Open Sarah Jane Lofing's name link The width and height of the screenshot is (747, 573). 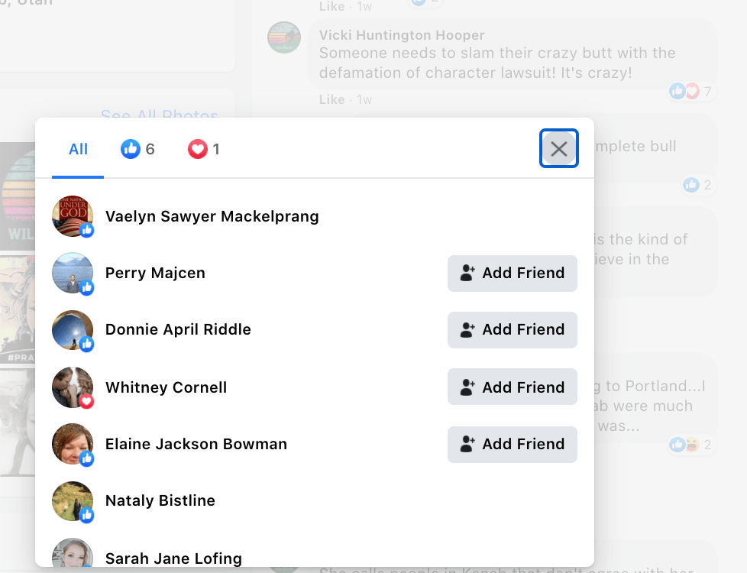pyautogui.click(x=173, y=558)
